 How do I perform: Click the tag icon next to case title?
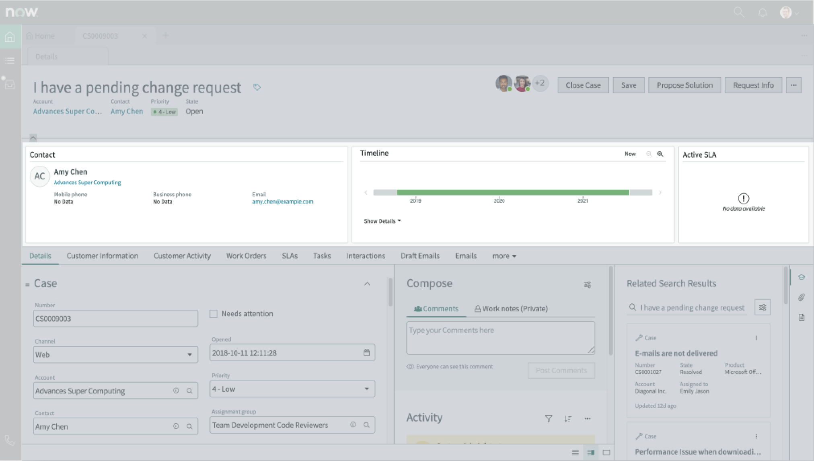pos(257,87)
